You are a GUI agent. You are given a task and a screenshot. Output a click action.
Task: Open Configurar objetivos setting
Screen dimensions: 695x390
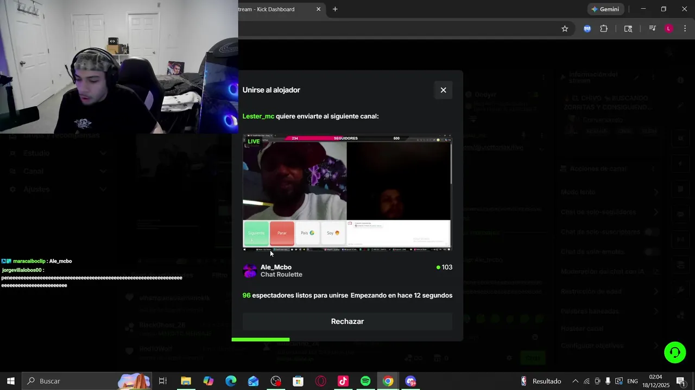click(610, 346)
